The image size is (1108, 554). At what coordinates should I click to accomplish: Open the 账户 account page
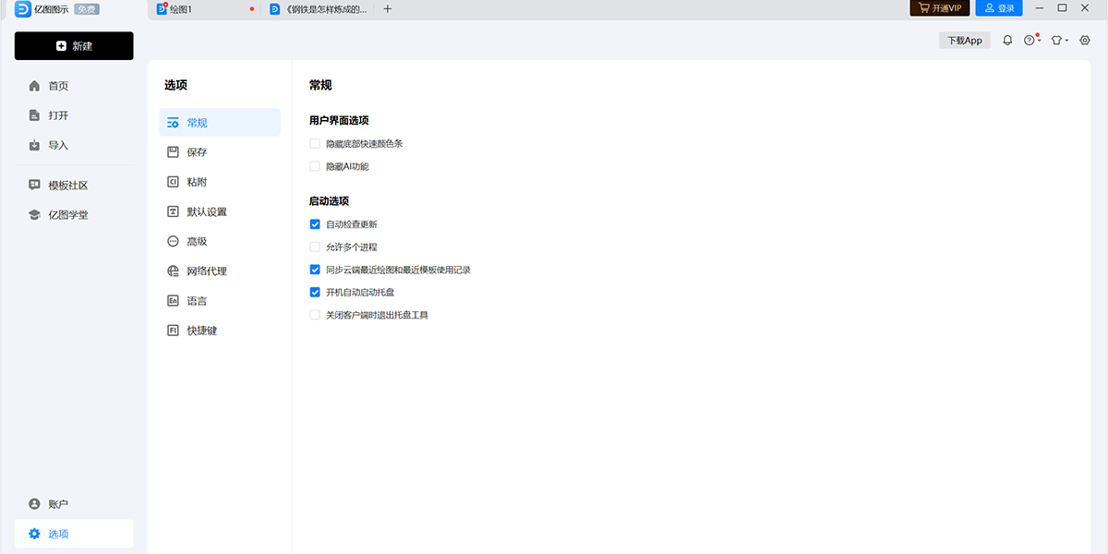tap(58, 504)
